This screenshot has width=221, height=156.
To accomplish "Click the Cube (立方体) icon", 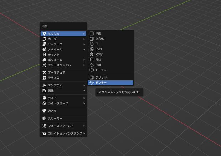I will (92, 39).
